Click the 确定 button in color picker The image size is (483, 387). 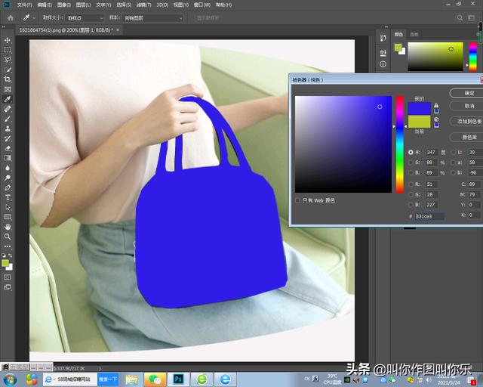pyautogui.click(x=468, y=92)
